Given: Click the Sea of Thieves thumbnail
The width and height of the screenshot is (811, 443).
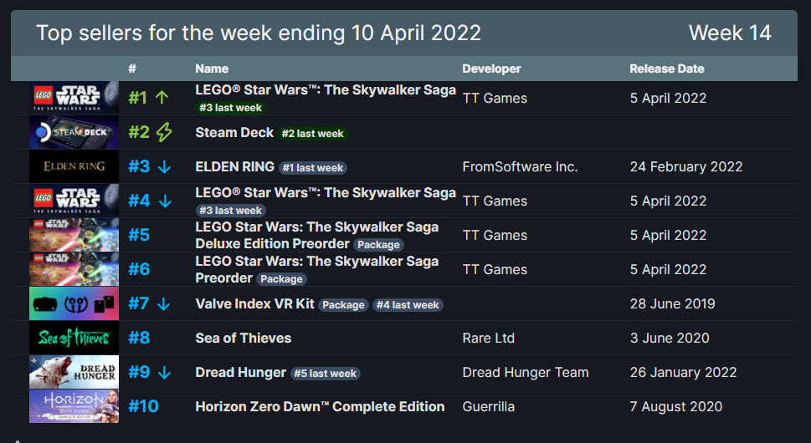Looking at the screenshot, I should pyautogui.click(x=74, y=338).
